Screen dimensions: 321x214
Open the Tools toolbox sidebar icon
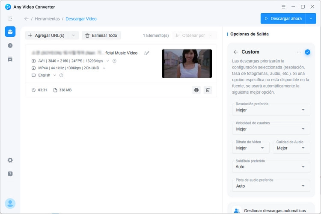[10, 32]
